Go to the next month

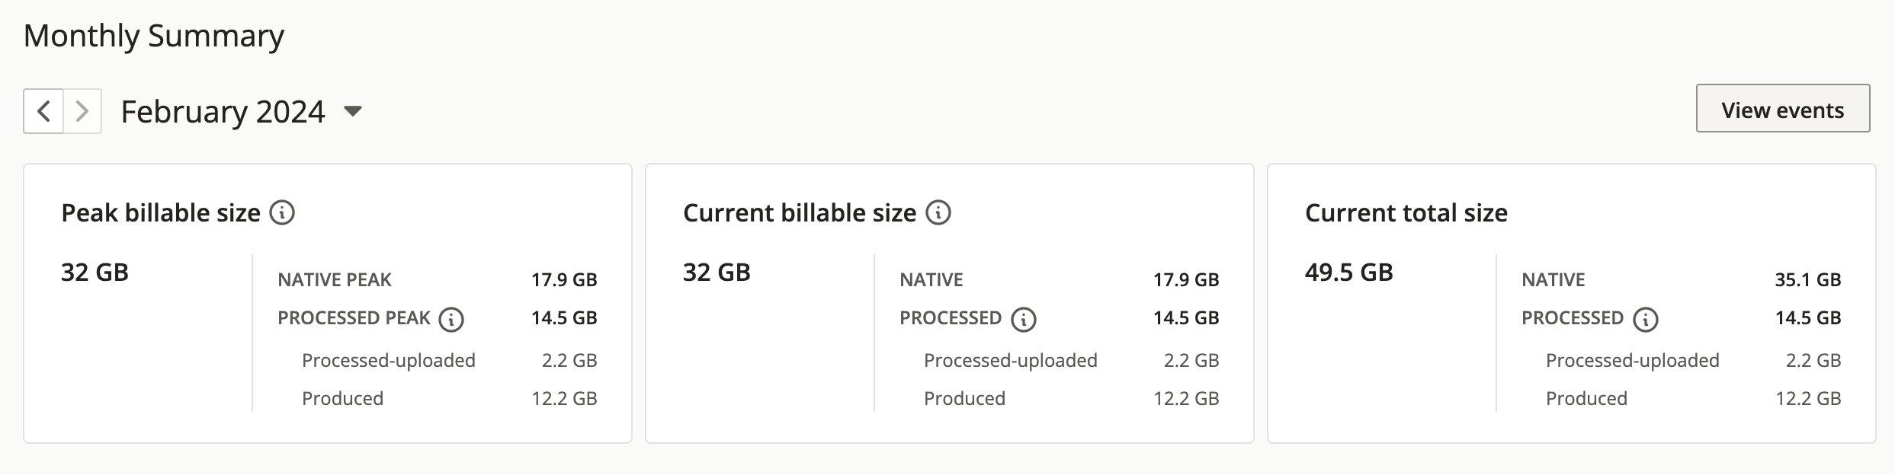point(82,111)
